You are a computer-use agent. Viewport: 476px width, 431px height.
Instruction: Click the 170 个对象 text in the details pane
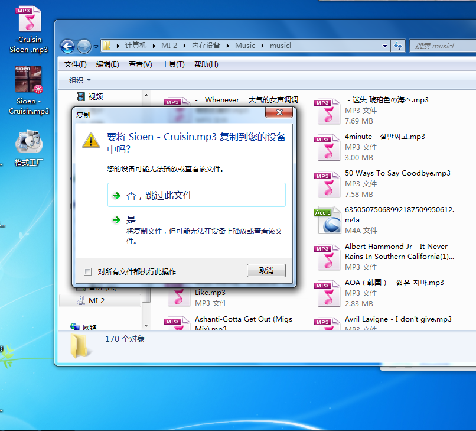coord(125,339)
